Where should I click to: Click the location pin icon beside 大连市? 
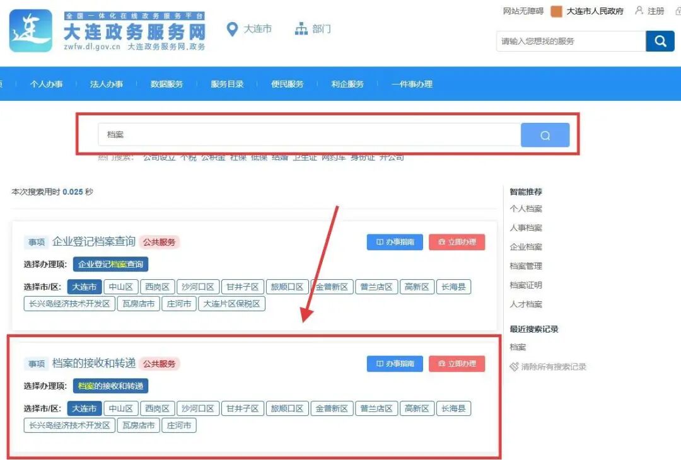(x=231, y=28)
